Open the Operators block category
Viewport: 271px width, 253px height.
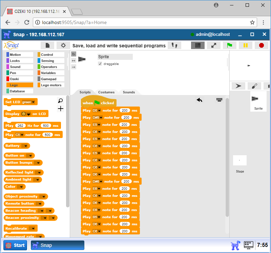click(51, 67)
